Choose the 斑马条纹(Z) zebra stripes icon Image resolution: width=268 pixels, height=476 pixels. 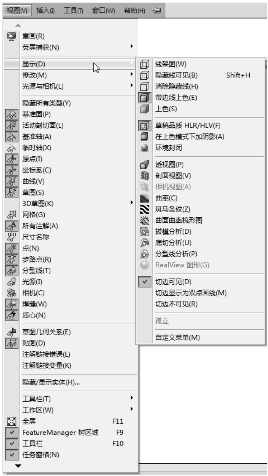144,209
